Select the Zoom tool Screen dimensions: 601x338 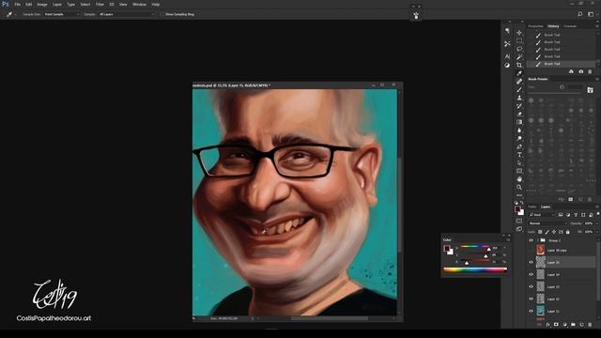pyautogui.click(x=519, y=187)
